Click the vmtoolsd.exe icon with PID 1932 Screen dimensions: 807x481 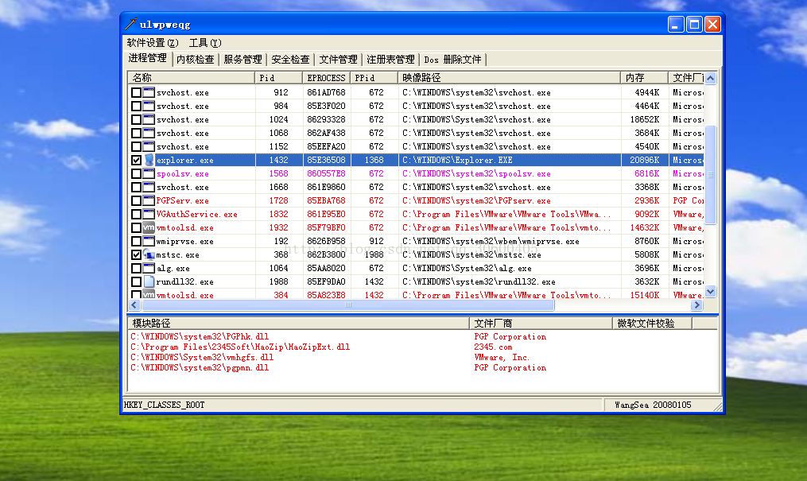tap(149, 227)
